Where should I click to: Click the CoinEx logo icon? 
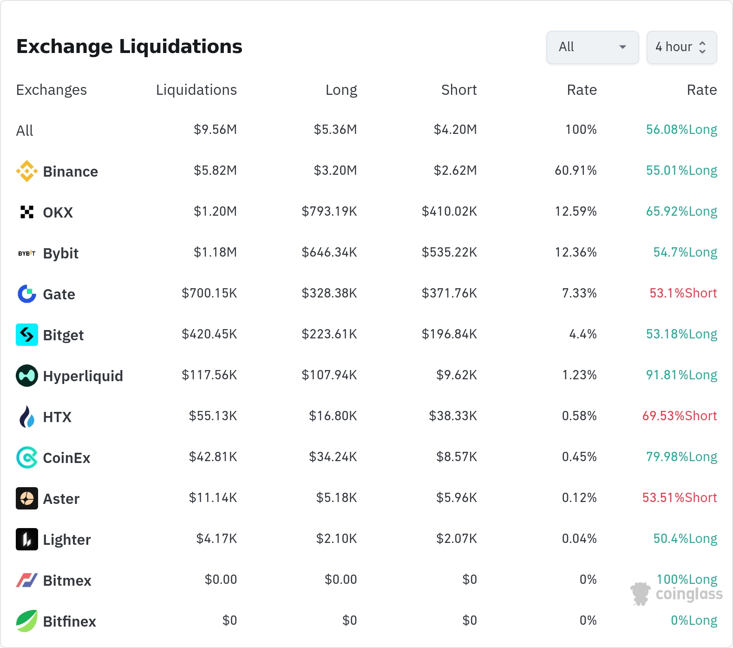click(x=27, y=457)
